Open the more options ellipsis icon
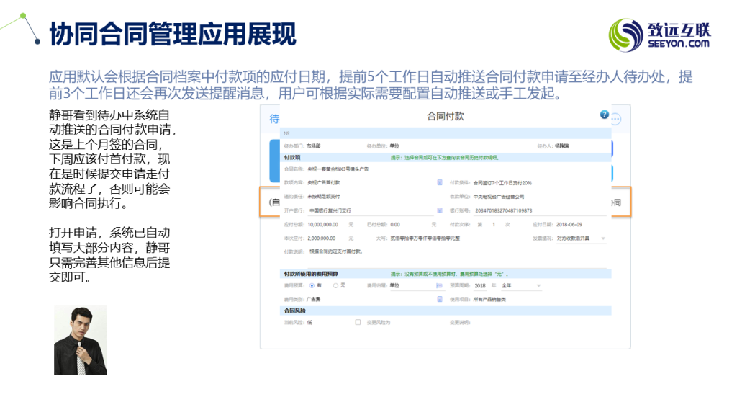The width and height of the screenshot is (737, 415). (615, 120)
